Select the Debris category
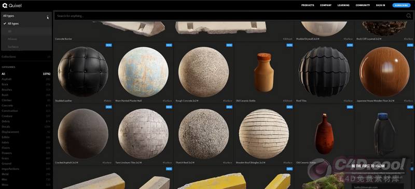This screenshot has height=189, width=415. [x=26, y=121]
